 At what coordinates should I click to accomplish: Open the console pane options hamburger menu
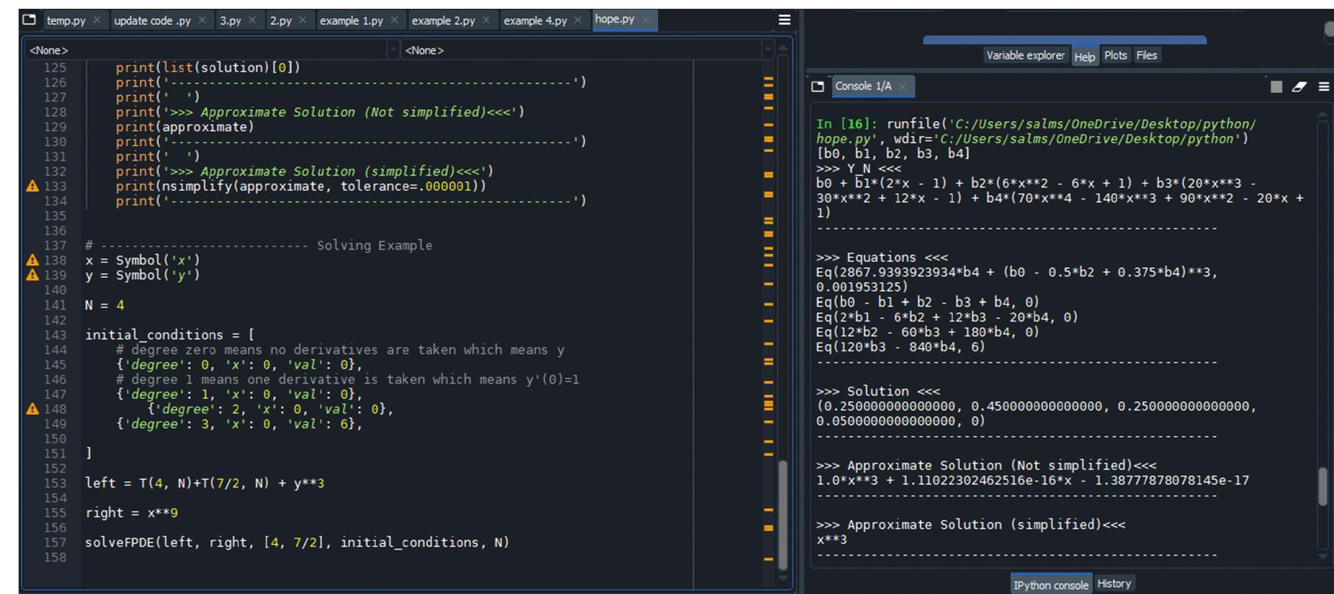click(x=1324, y=87)
